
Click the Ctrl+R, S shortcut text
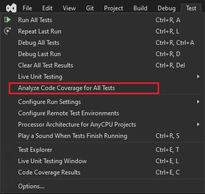tap(167, 136)
